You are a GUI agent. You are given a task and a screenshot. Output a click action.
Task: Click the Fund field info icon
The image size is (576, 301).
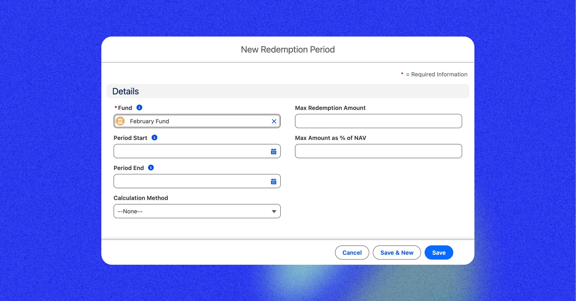click(139, 107)
